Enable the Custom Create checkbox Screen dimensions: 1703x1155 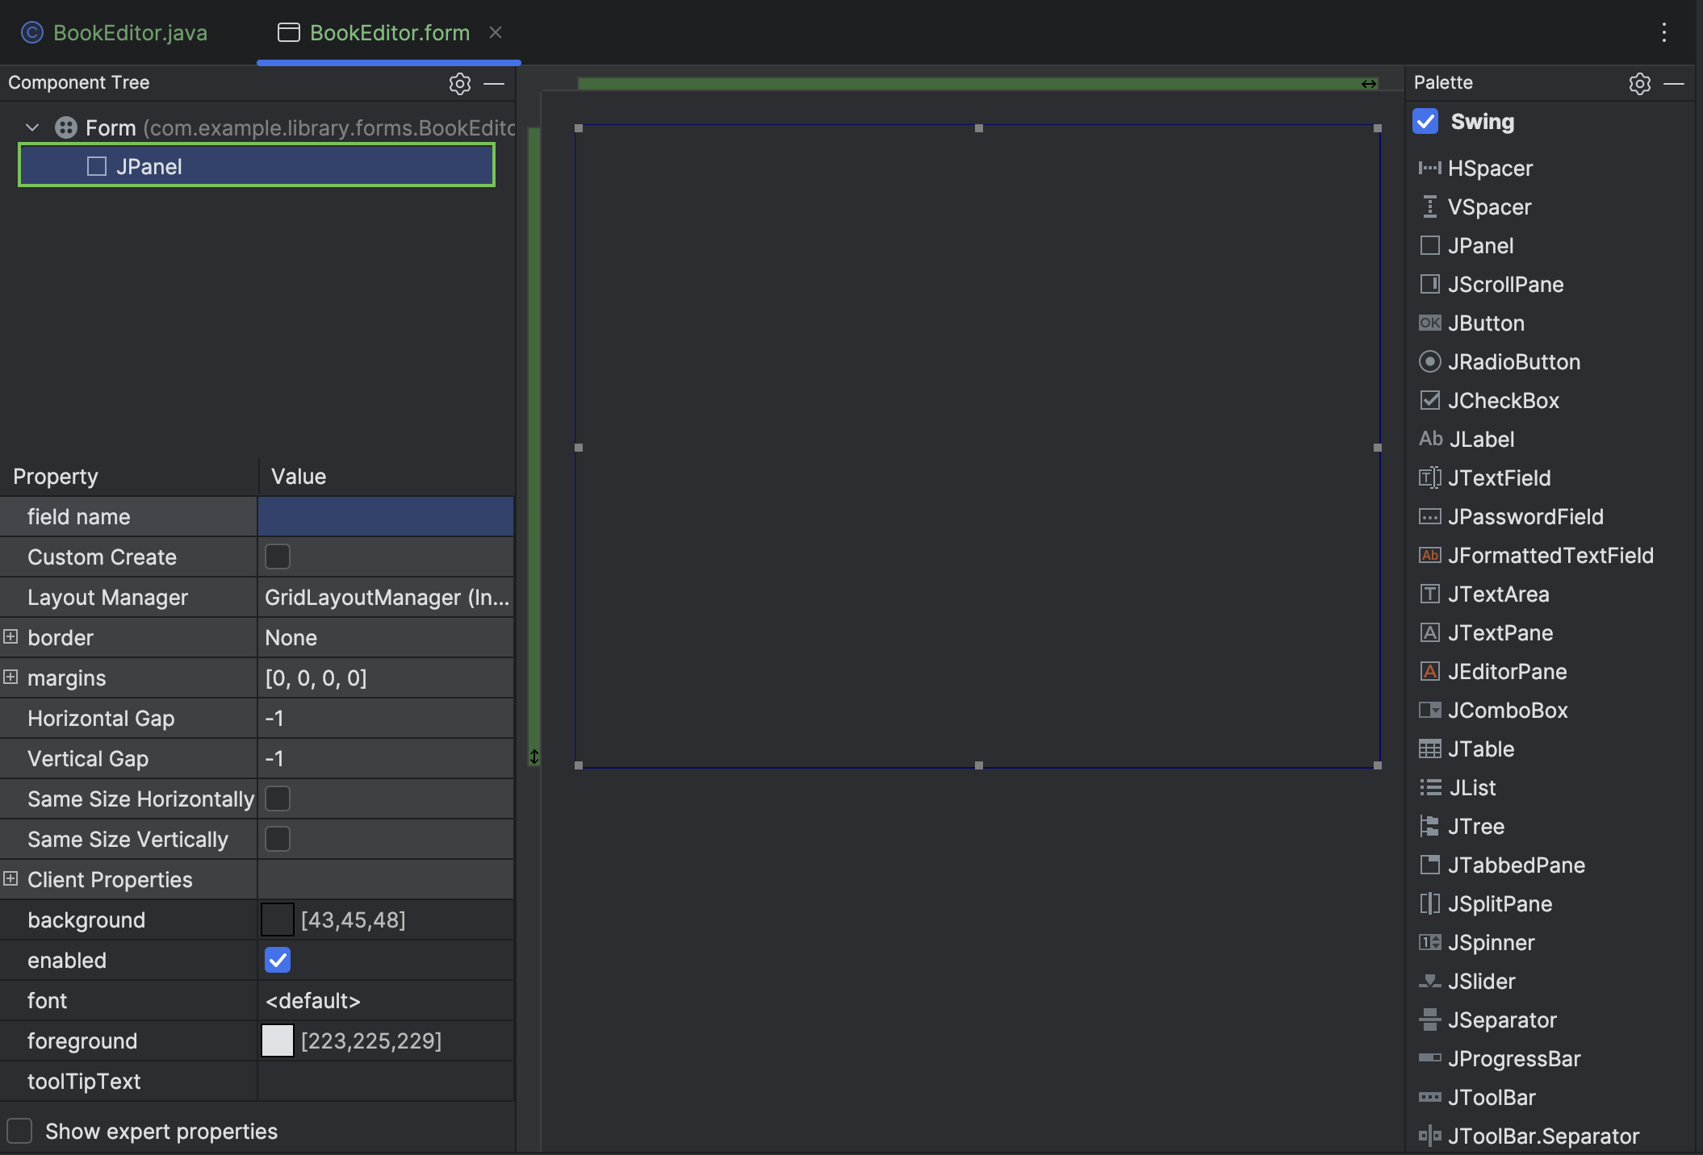278,557
